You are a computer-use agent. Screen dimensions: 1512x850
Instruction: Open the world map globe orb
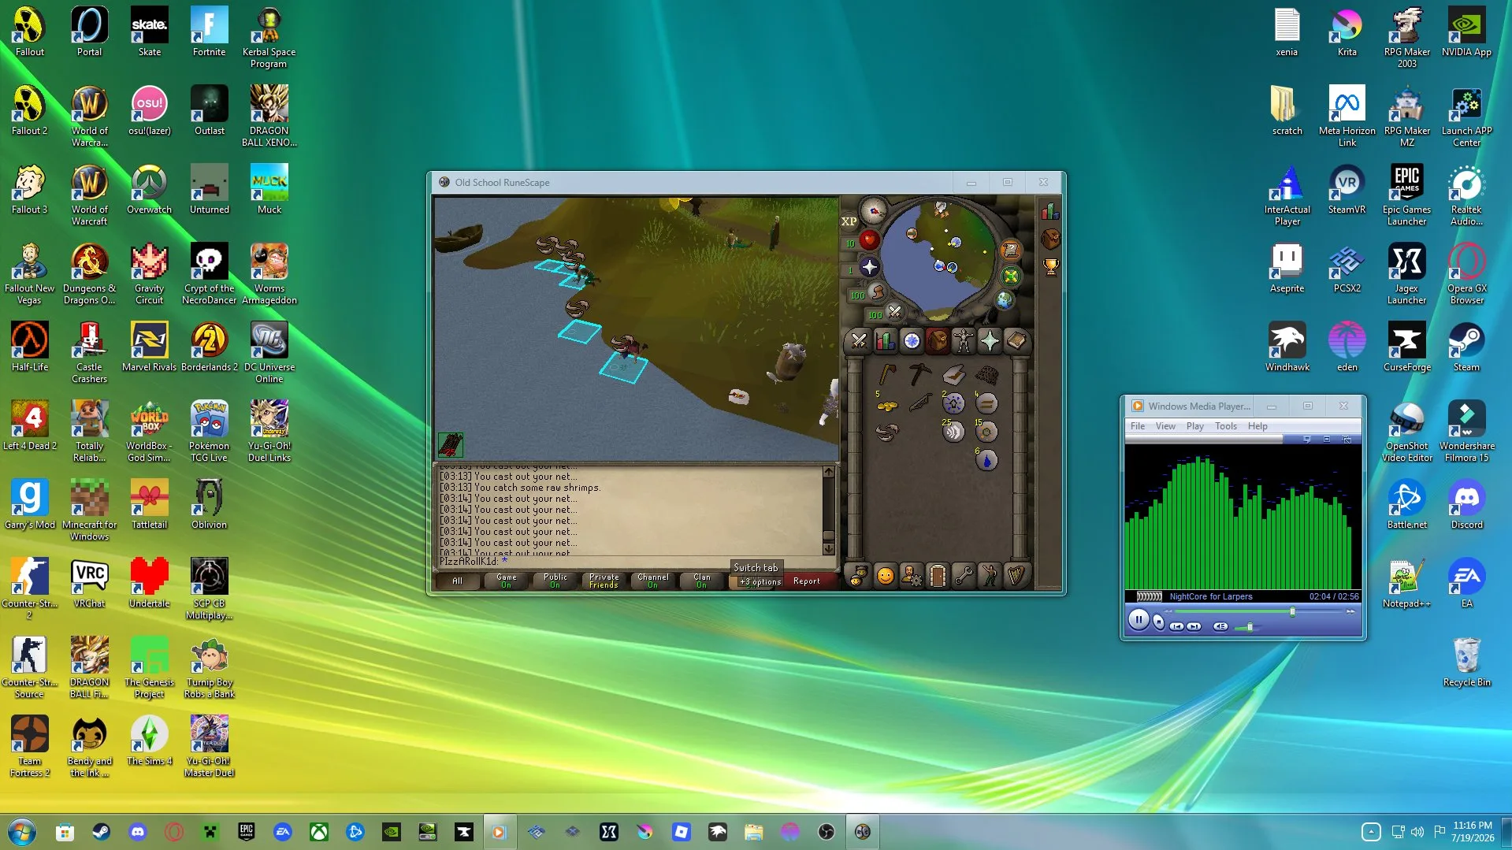tap(1005, 300)
